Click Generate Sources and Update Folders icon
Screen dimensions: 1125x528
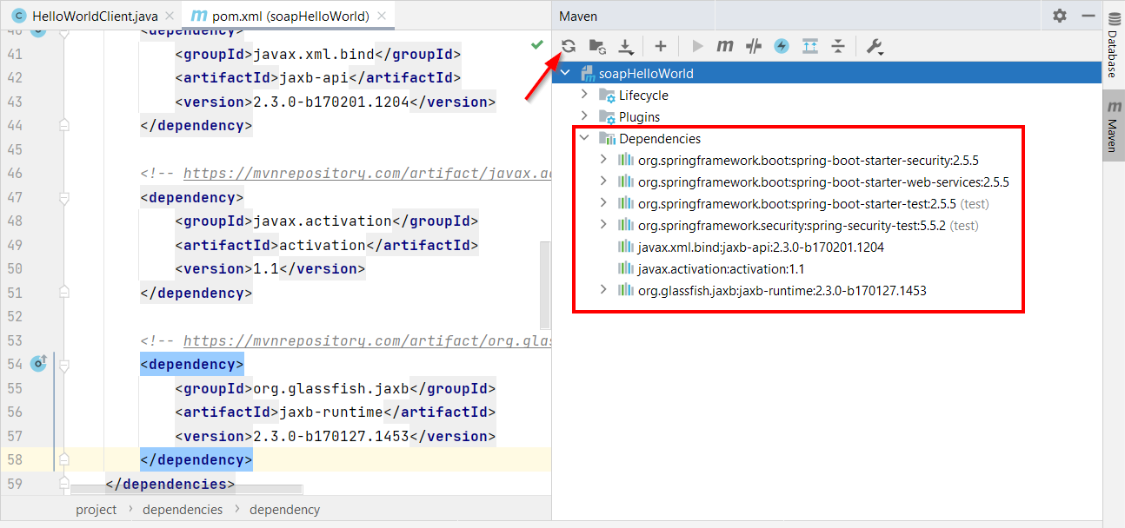point(597,46)
